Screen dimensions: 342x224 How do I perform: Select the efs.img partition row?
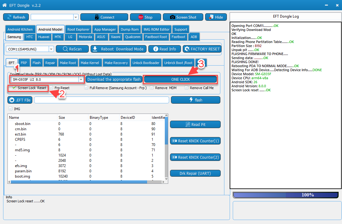click(87, 166)
